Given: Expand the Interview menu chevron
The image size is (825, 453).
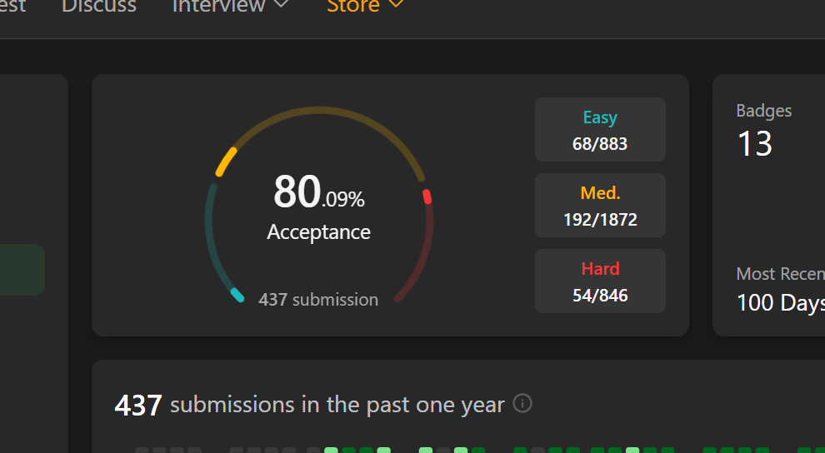Looking at the screenshot, I should click(281, 5).
